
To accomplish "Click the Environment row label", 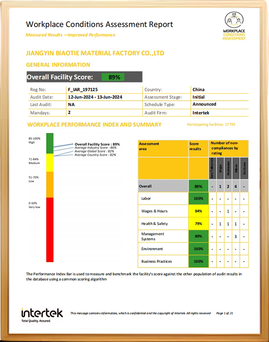I will 152,248.
